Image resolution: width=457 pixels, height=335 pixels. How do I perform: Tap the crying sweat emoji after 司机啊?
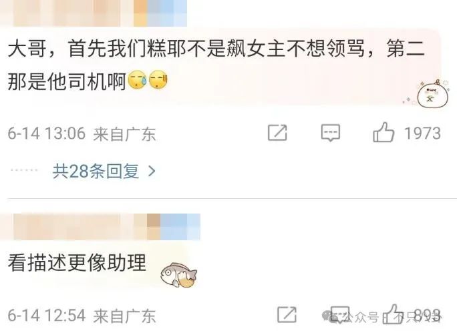[137, 79]
